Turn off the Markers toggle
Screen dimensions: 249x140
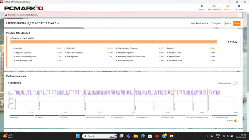click(236, 121)
